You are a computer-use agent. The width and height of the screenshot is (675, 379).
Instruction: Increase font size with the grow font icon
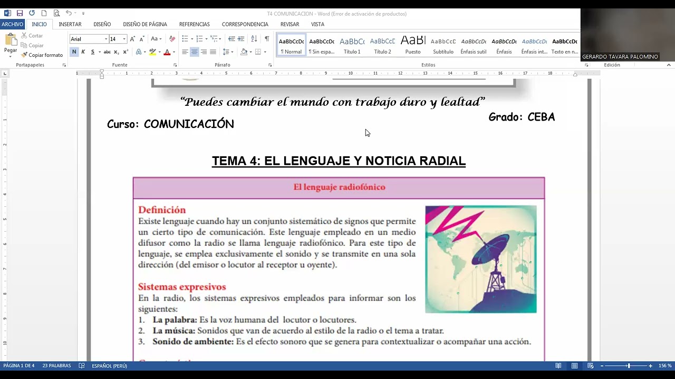point(132,39)
